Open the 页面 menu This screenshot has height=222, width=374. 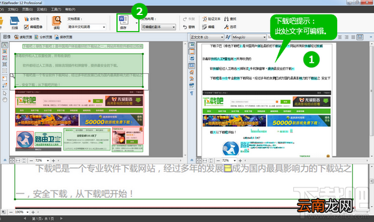pos(28,9)
